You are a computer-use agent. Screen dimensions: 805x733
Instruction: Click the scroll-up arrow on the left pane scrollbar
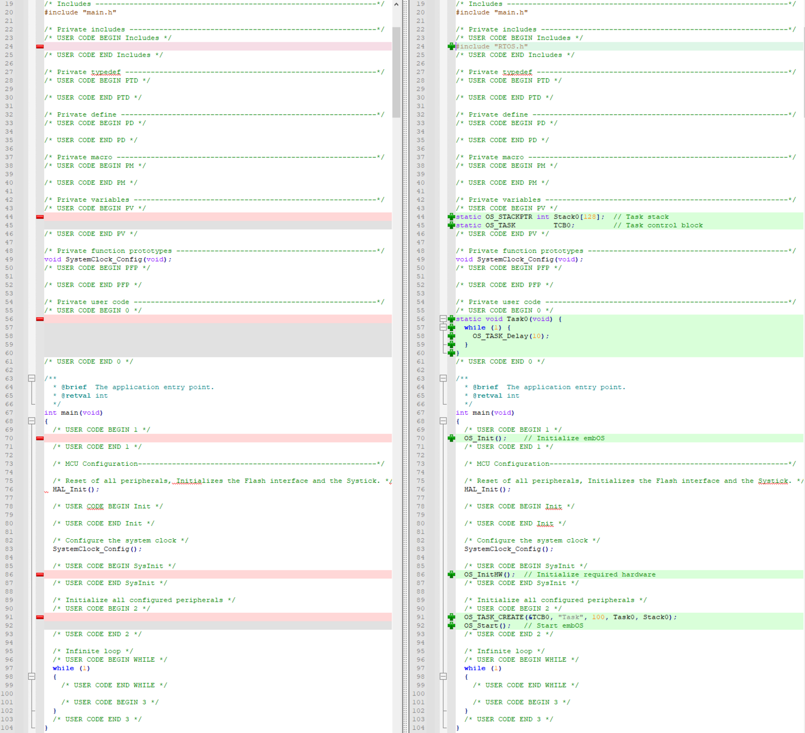[x=396, y=5]
